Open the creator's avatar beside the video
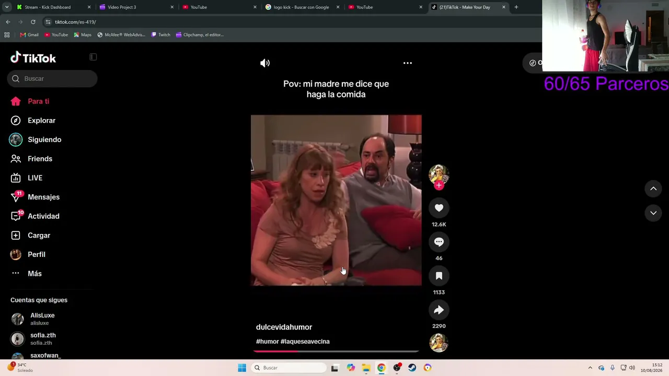 click(439, 174)
